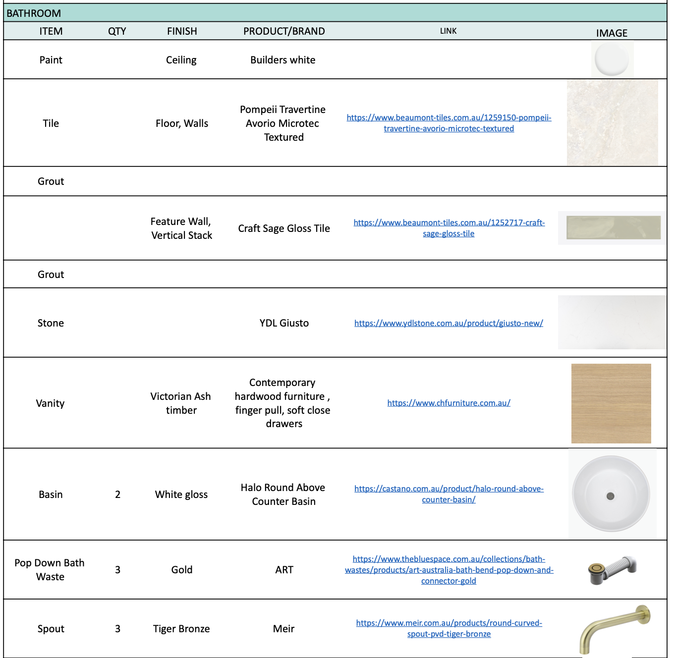Select the Floor, Walls finish cell
674x658 pixels.
(182, 123)
